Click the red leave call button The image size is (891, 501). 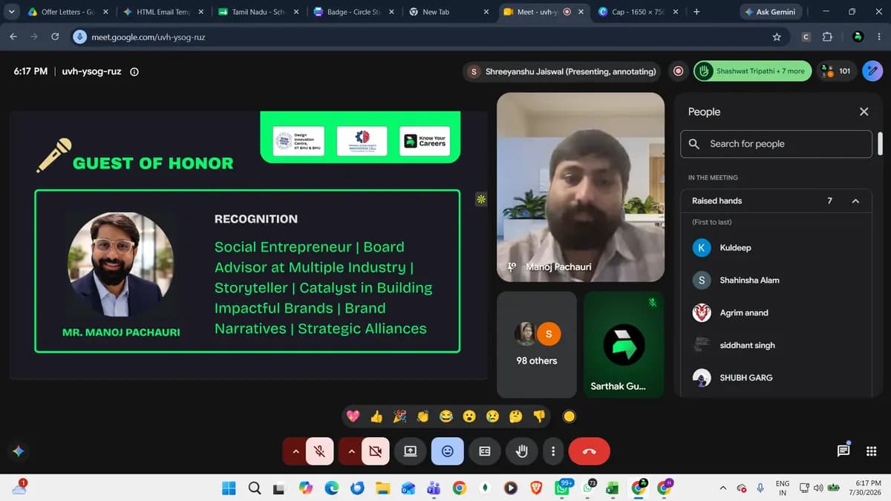589,451
